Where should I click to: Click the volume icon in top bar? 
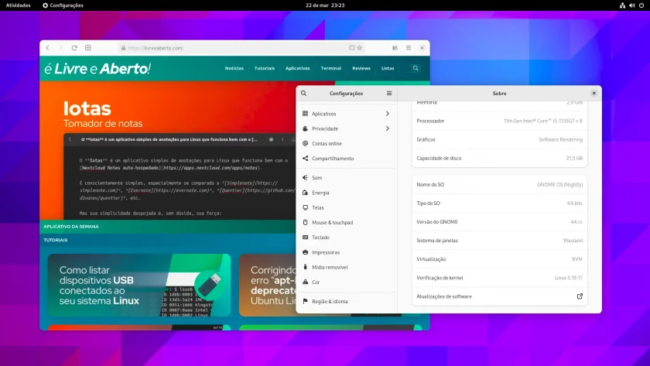[631, 5]
